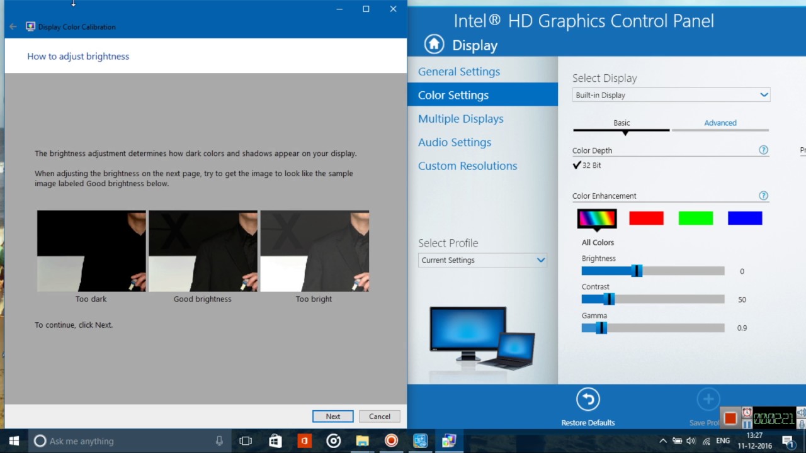The width and height of the screenshot is (806, 453).
Task: Click the Too dark sample image
Action: 91,251
